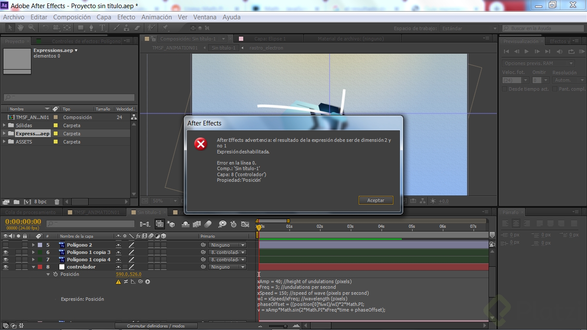The image size is (587, 330).
Task: Expand the ASSETS folder
Action: (4, 142)
